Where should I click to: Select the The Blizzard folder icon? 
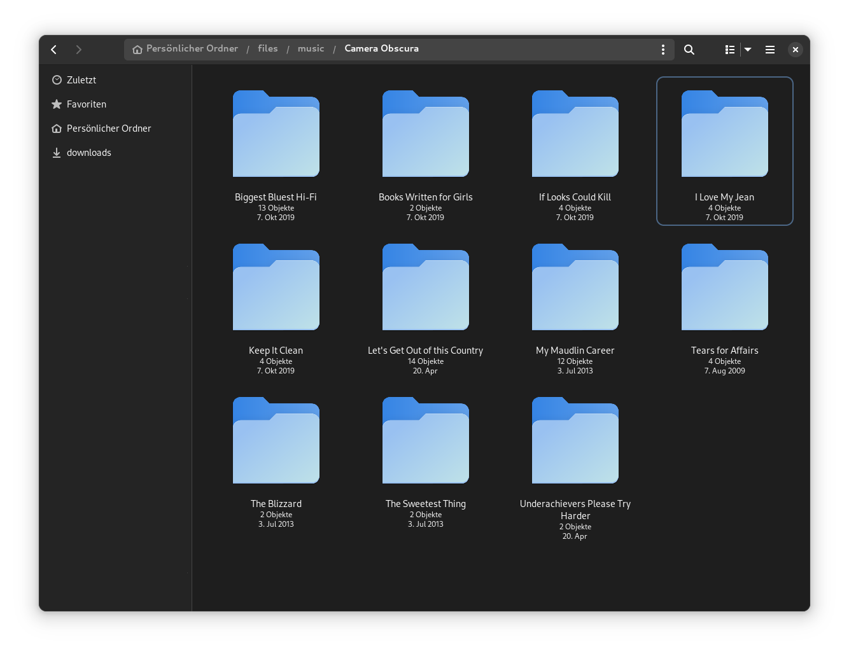276,440
